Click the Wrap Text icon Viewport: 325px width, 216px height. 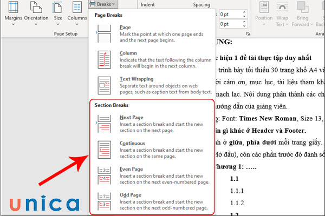pos(282,7)
